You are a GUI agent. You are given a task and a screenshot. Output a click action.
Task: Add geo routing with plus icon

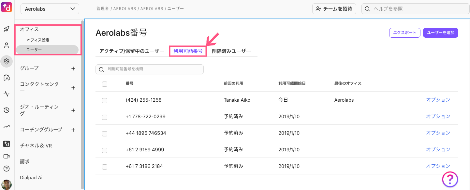(73, 110)
